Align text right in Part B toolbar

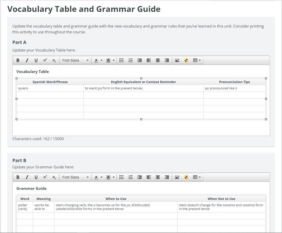click(167, 177)
